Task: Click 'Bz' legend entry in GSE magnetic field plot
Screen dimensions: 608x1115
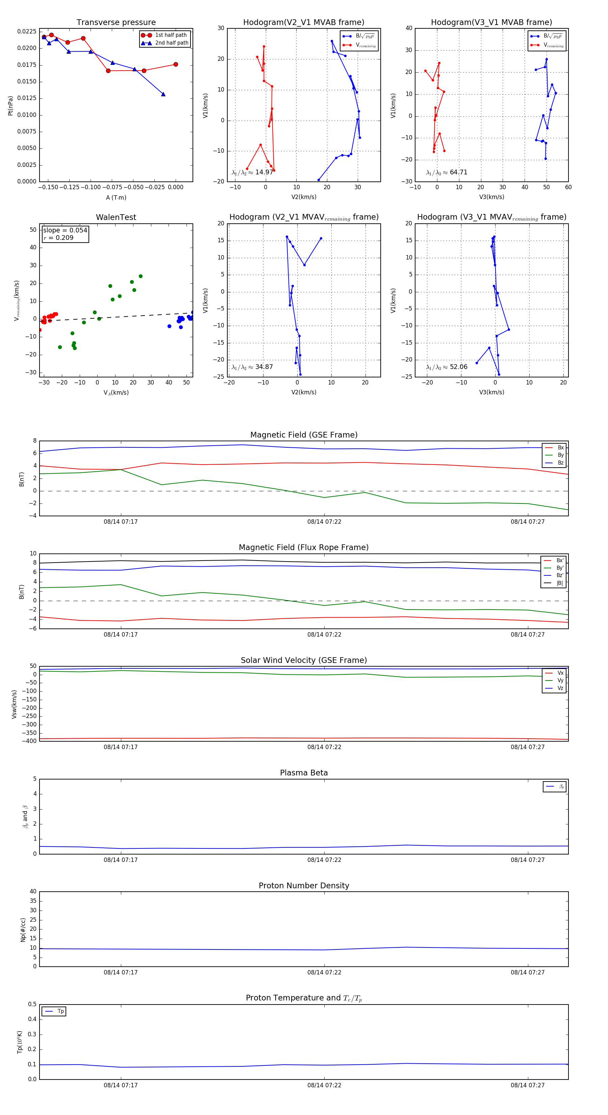Action: (554, 463)
